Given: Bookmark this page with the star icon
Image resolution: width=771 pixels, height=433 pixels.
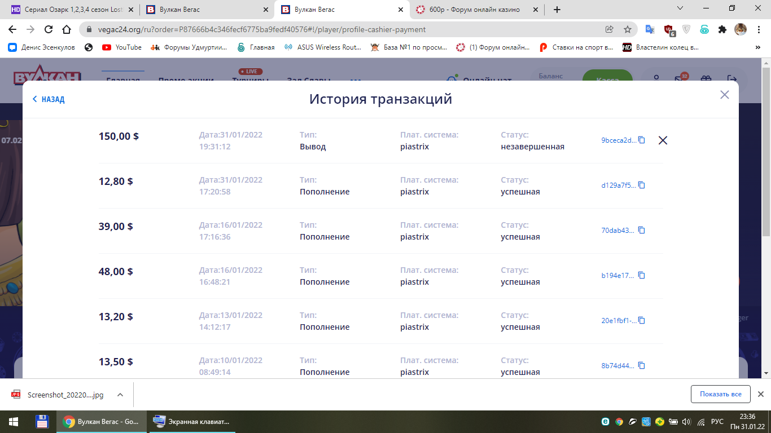Looking at the screenshot, I should [628, 29].
